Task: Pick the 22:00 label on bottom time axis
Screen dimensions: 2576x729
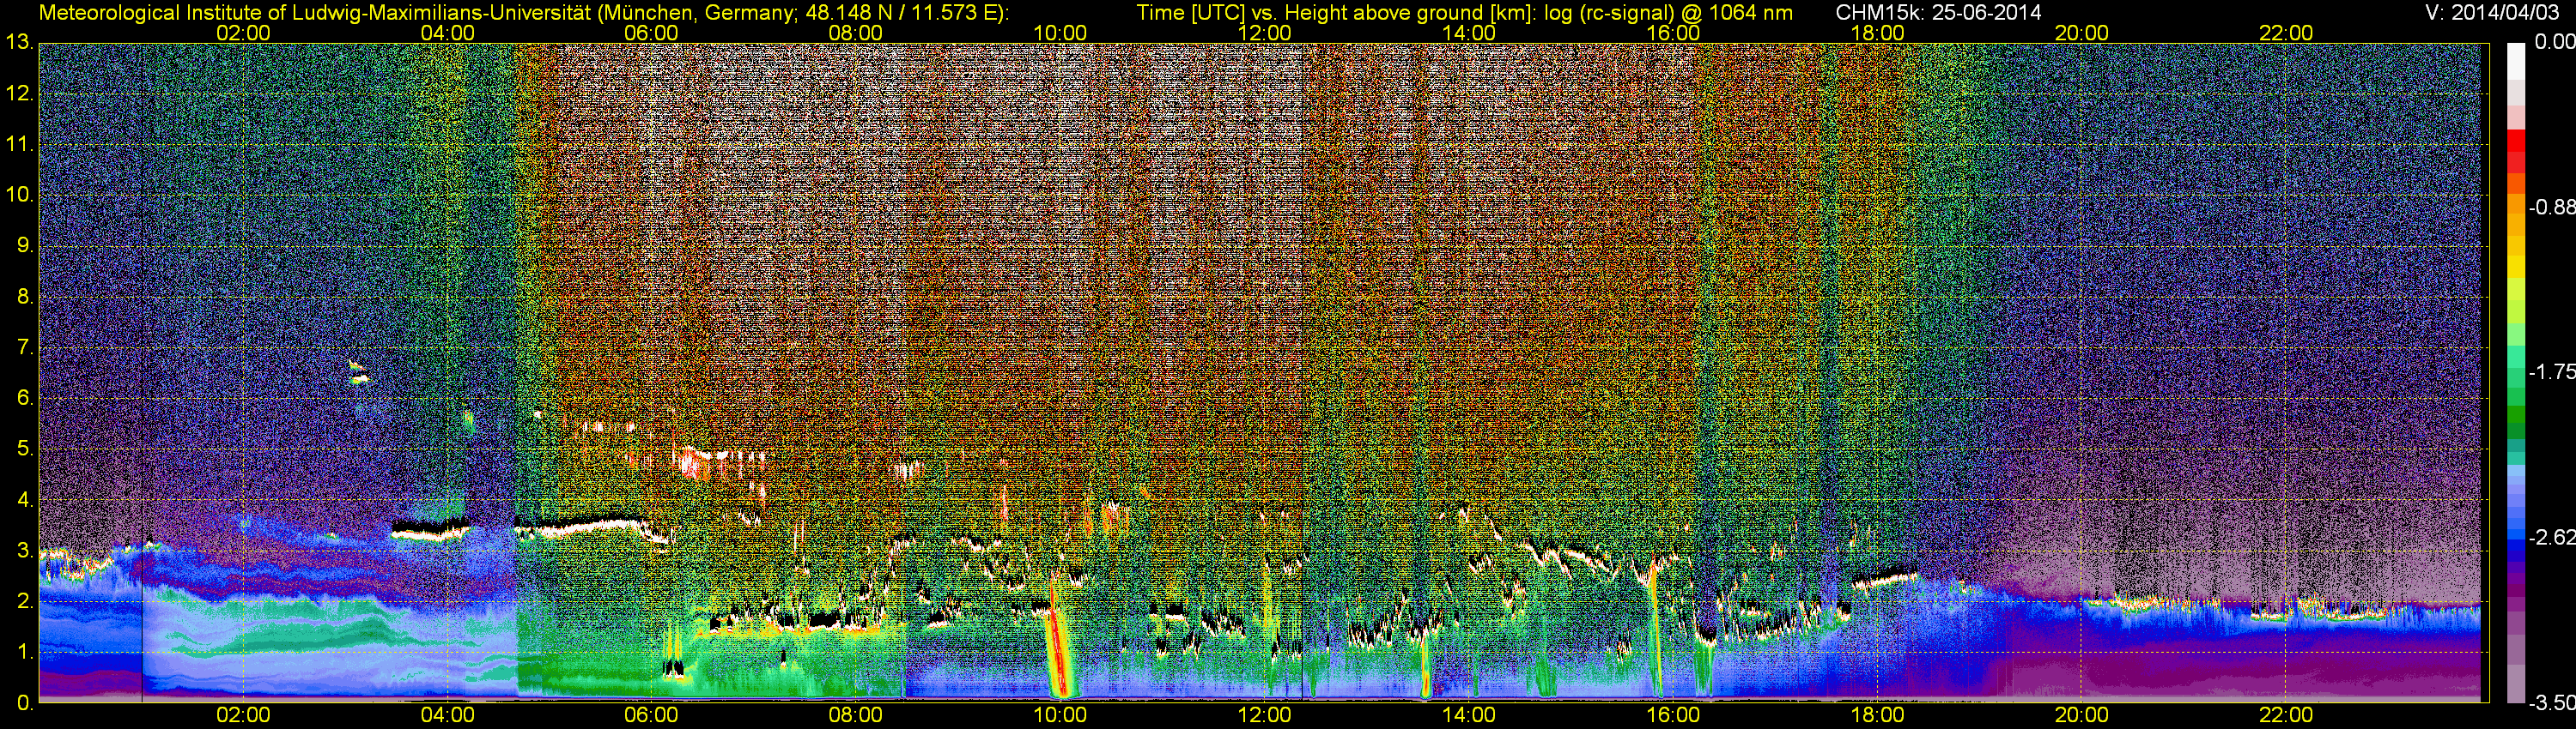Action: click(x=2286, y=716)
